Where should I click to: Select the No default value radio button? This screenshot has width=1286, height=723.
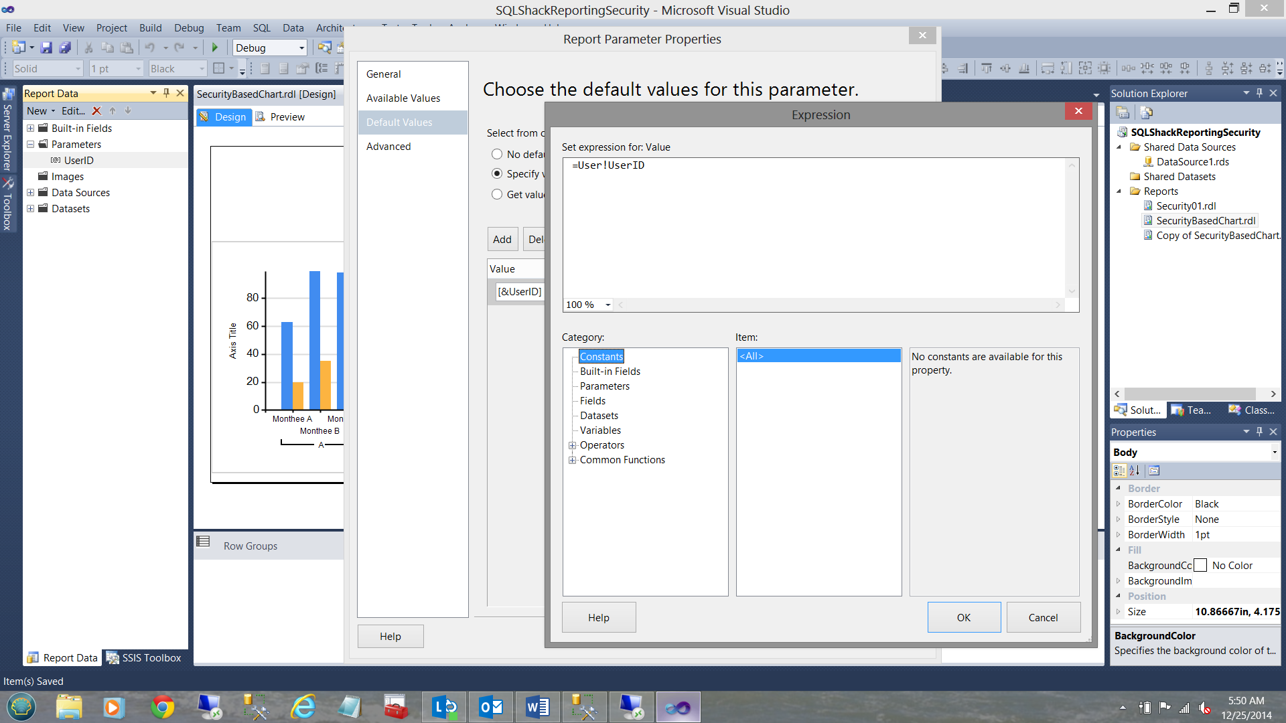497,155
